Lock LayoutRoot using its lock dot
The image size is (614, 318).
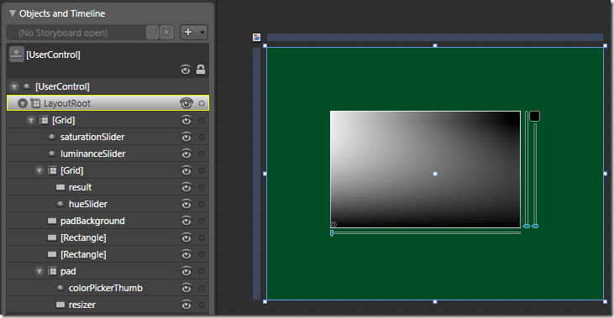202,103
